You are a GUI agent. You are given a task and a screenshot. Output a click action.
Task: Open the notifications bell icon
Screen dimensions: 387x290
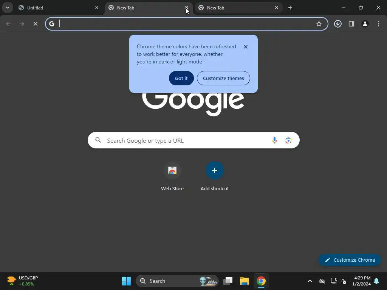[x=377, y=281]
